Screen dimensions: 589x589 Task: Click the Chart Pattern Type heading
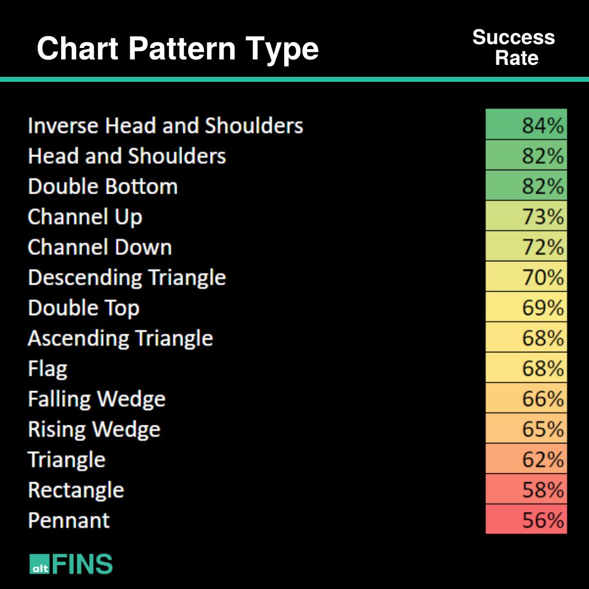click(x=178, y=49)
